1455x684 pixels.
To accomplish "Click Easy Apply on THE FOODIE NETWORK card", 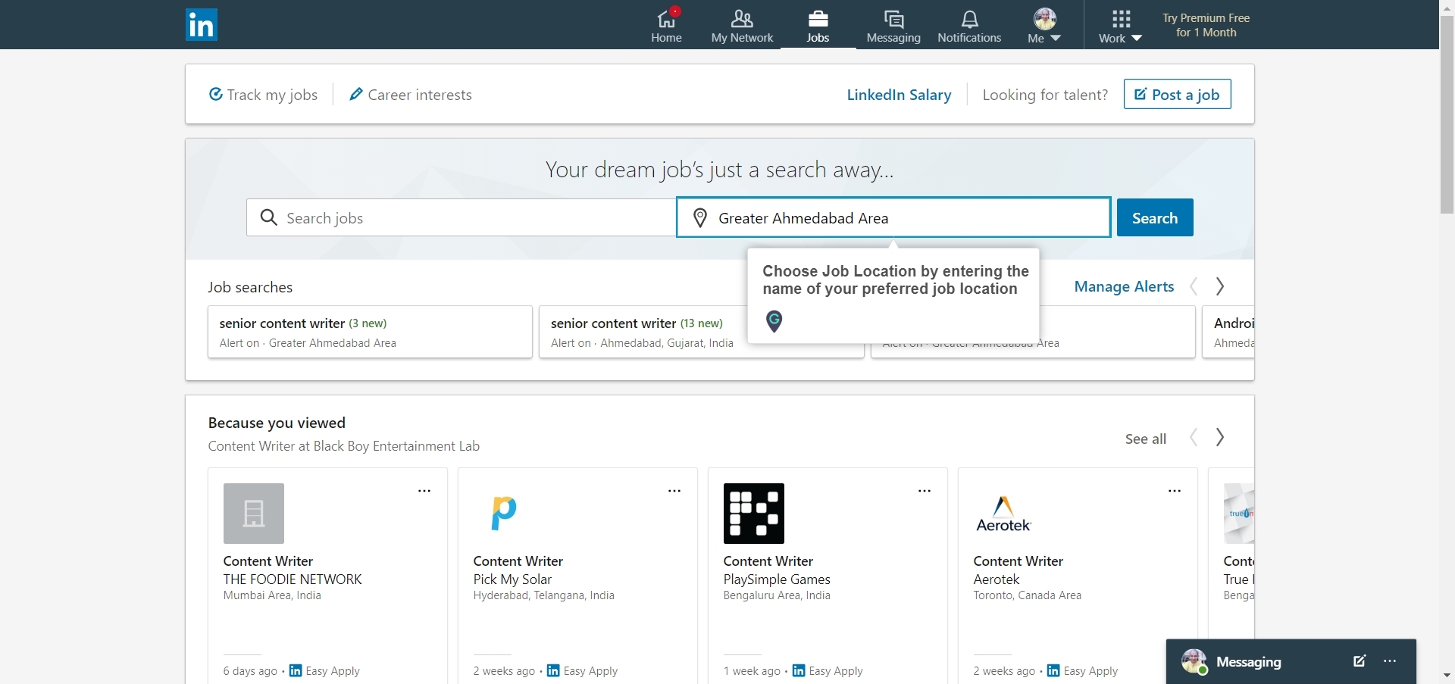I will point(325,671).
